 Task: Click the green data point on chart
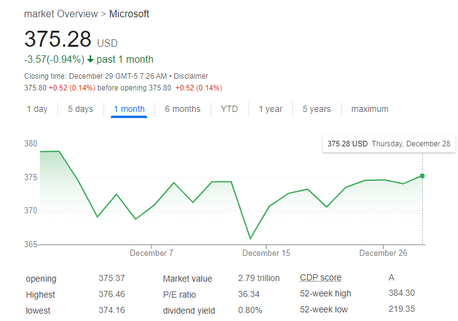(x=422, y=176)
